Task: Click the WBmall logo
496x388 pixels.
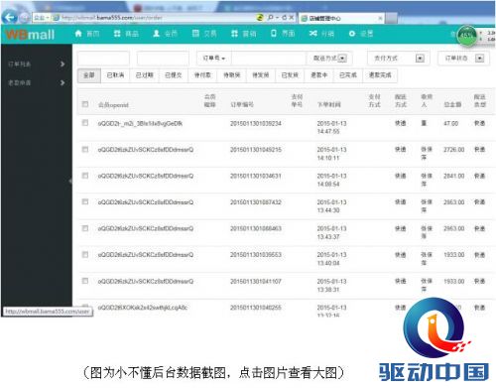Action: [30, 35]
